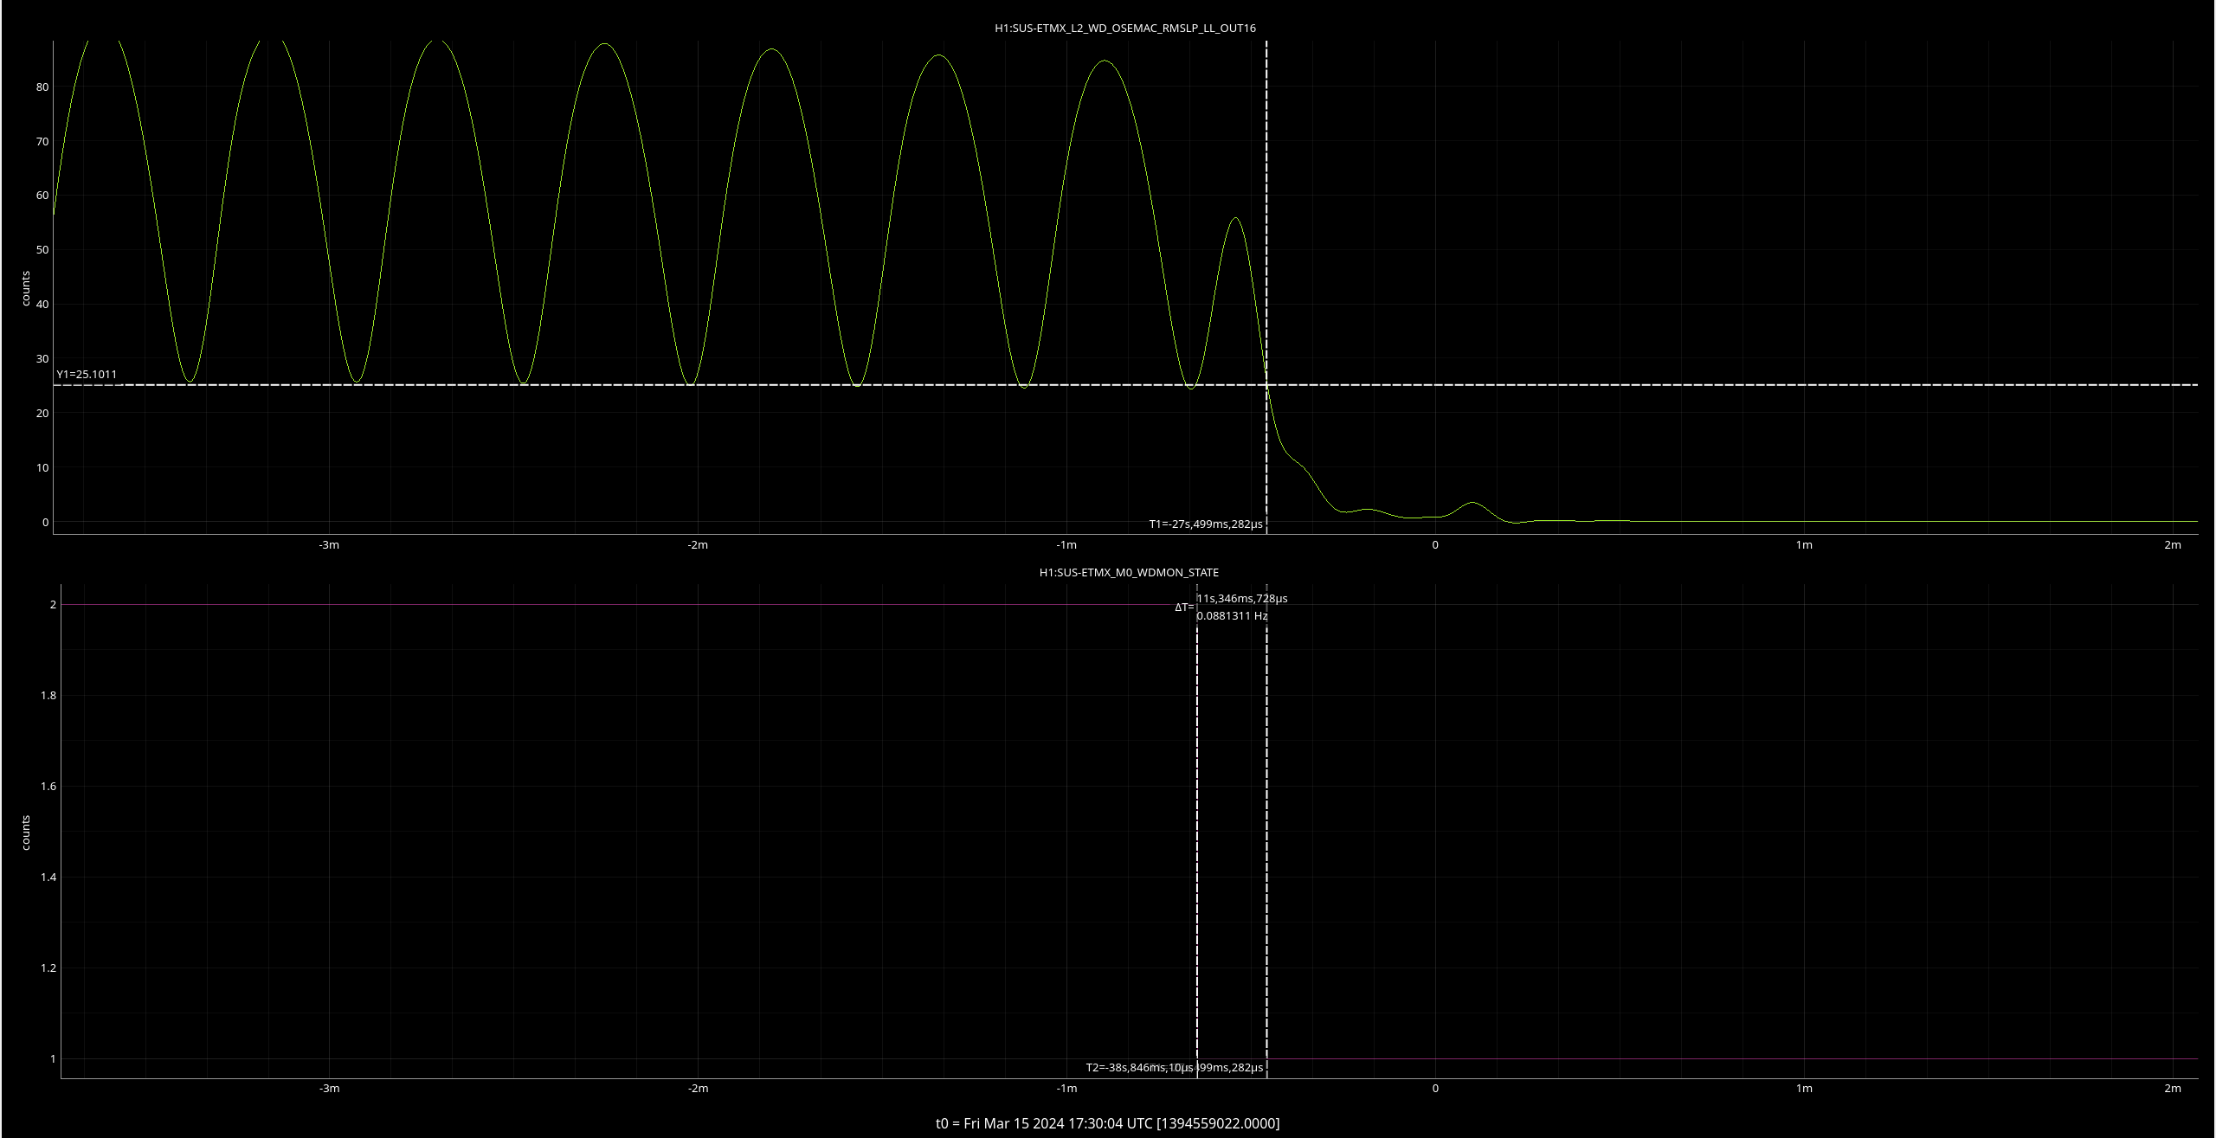Click the small 55-count peak on yellow trace
Viewport: 2216px width, 1138px height.
coord(1235,218)
